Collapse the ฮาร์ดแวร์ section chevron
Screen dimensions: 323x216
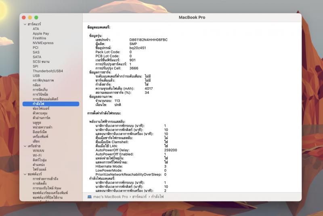click(25, 24)
